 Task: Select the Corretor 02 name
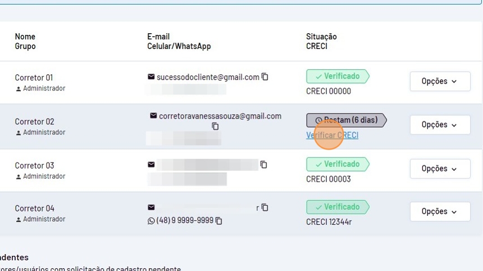pos(34,121)
